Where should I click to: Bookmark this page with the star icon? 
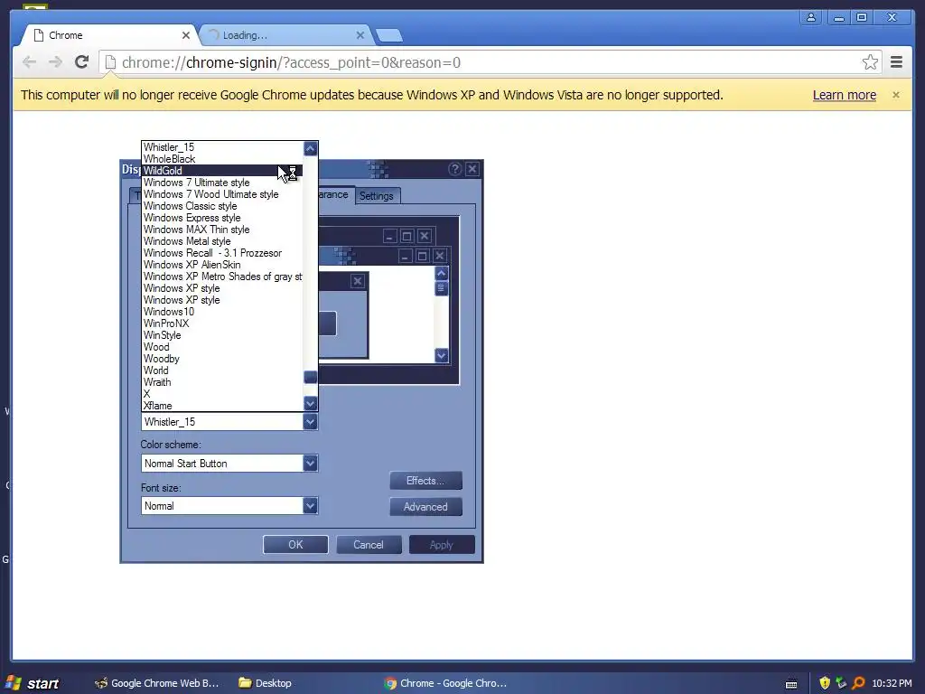870,62
